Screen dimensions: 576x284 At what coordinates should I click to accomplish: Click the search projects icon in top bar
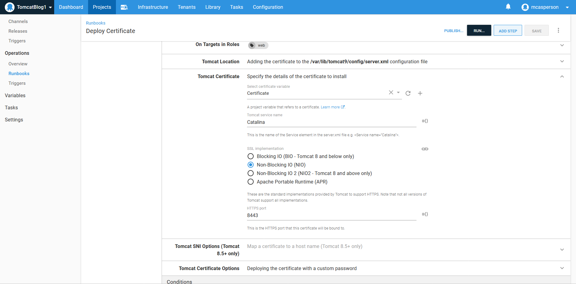[x=124, y=7]
